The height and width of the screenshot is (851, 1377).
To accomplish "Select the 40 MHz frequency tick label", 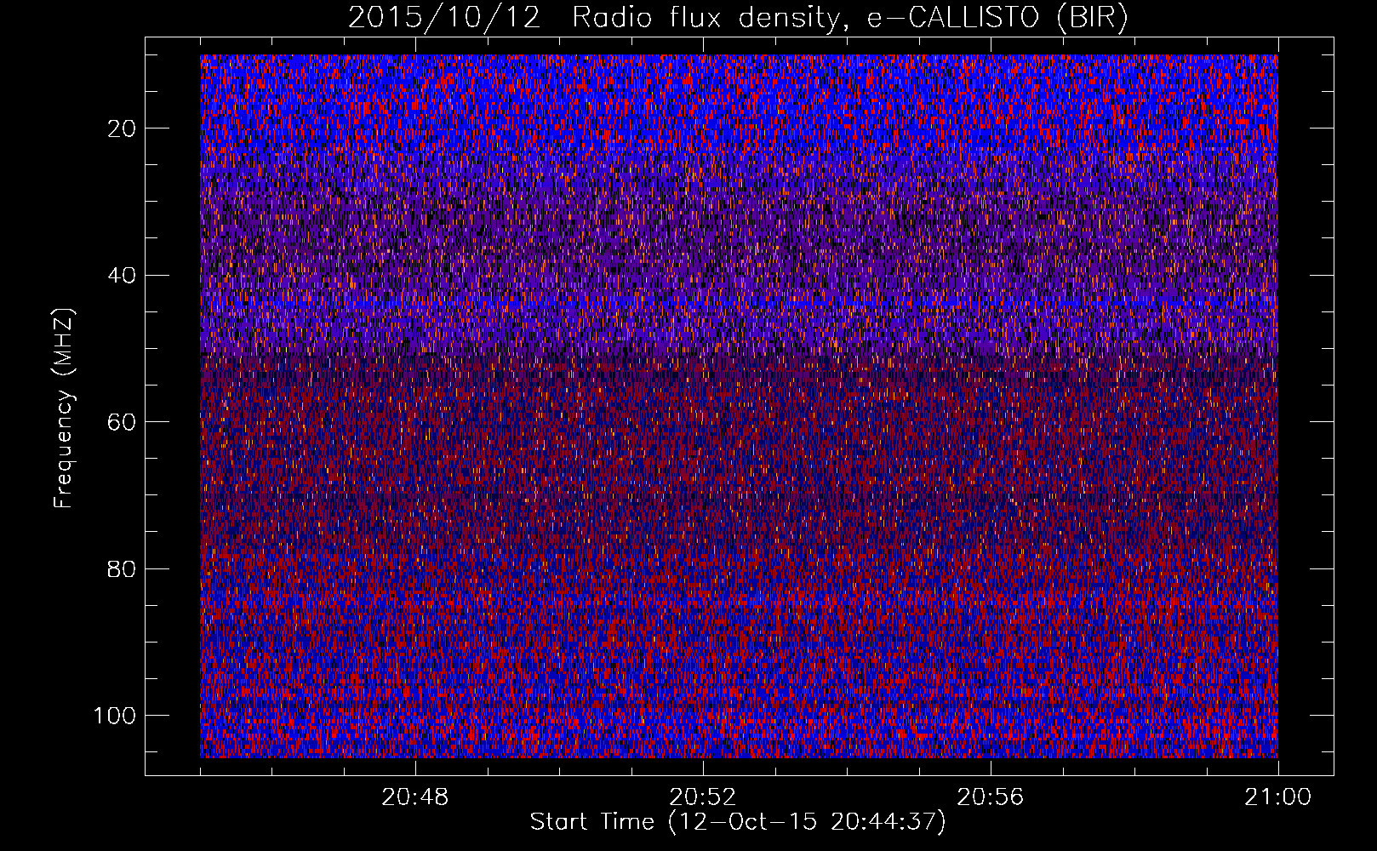I will [123, 276].
